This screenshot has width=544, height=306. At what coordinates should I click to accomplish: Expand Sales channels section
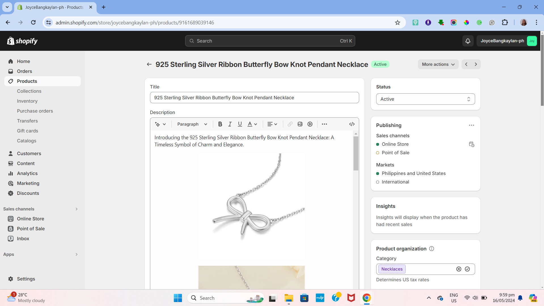77,209
